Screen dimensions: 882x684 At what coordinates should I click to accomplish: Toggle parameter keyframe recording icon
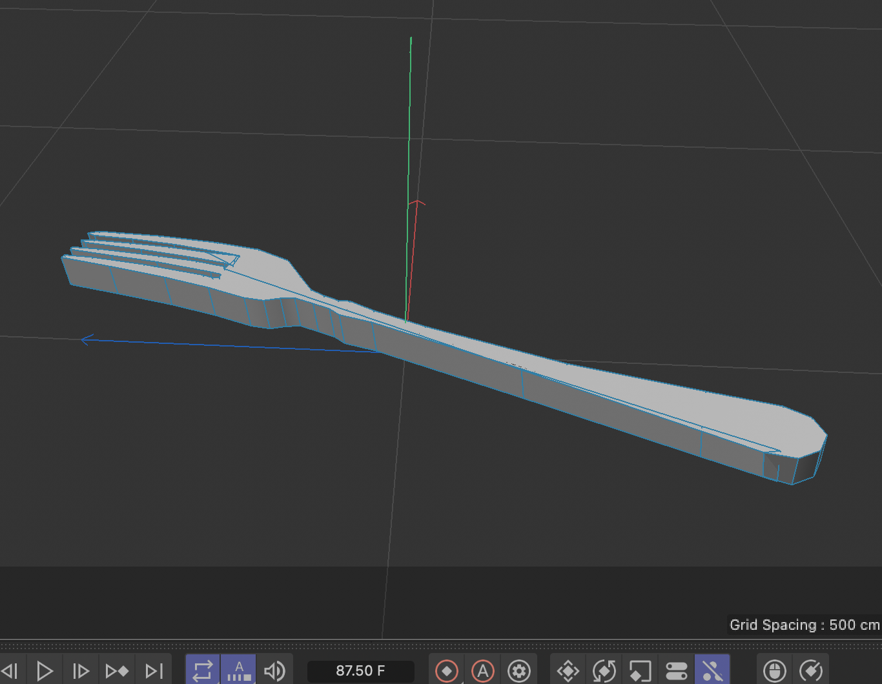pos(676,671)
